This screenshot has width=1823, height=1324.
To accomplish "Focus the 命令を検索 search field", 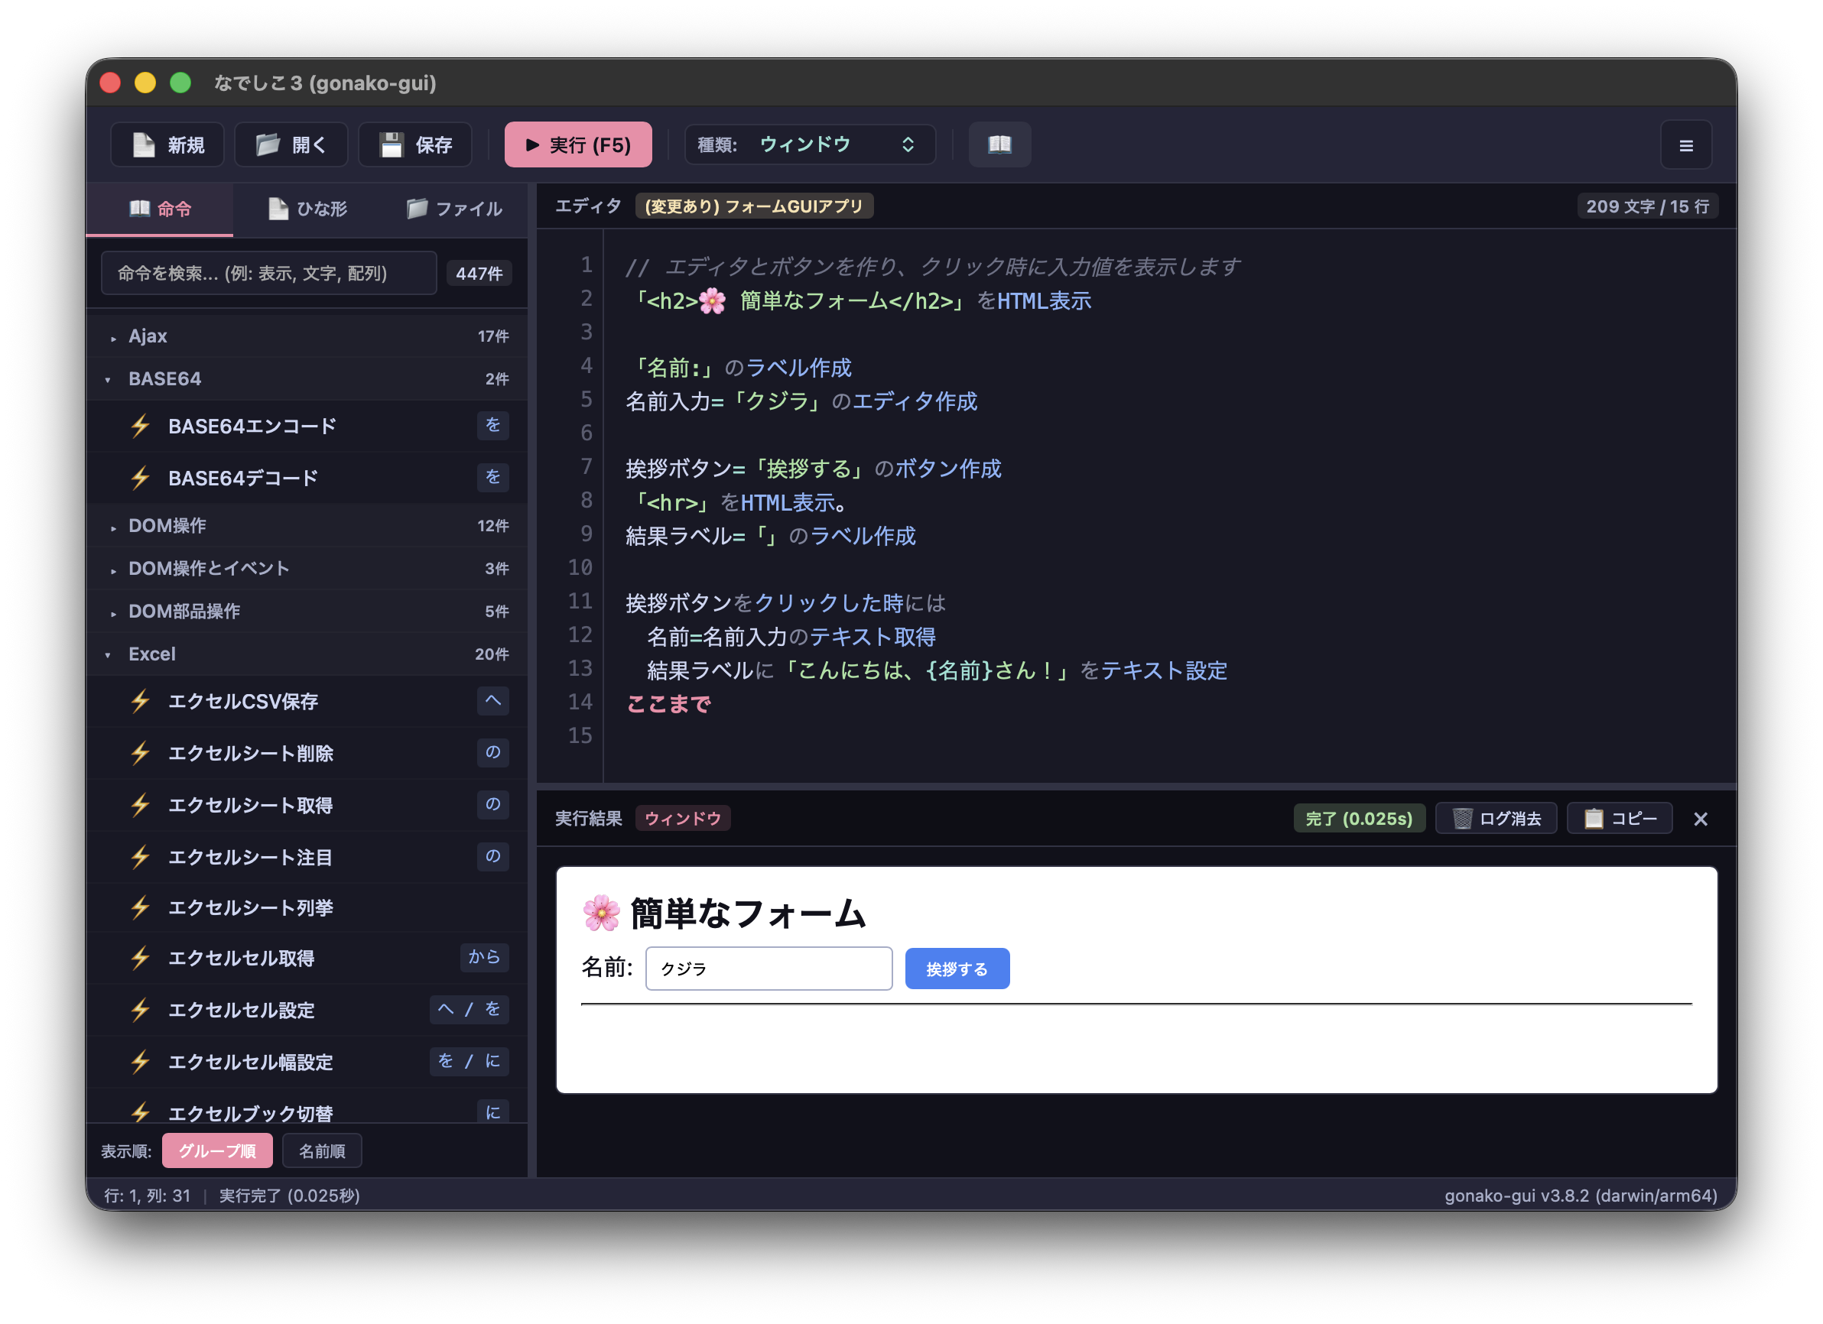I will pos(268,273).
